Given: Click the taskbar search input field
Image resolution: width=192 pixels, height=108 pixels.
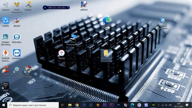Looking at the screenshot, I should 33,105.
